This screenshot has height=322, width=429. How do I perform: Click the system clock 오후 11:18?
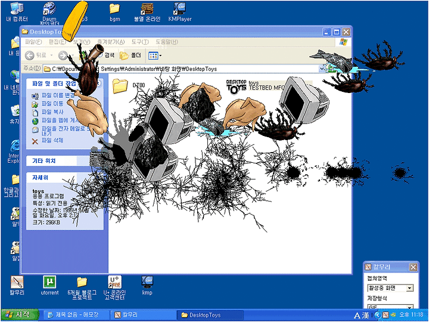(x=412, y=315)
